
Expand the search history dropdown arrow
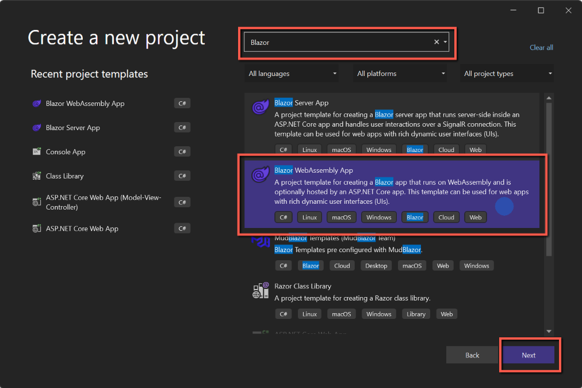tap(446, 42)
